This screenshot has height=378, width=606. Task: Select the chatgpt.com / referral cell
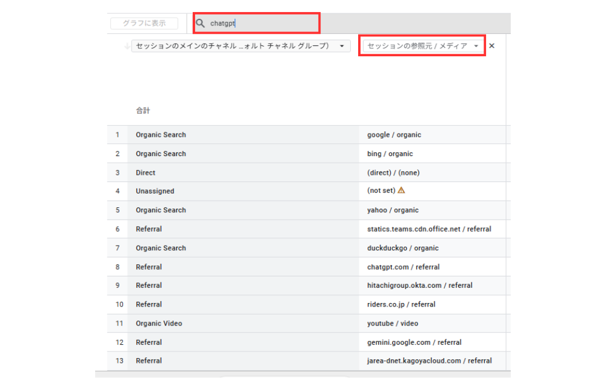(x=403, y=267)
